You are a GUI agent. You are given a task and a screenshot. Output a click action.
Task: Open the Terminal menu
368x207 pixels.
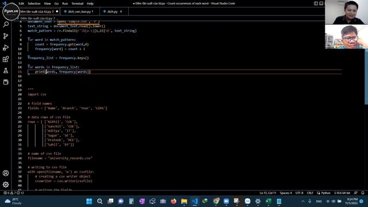77,3
